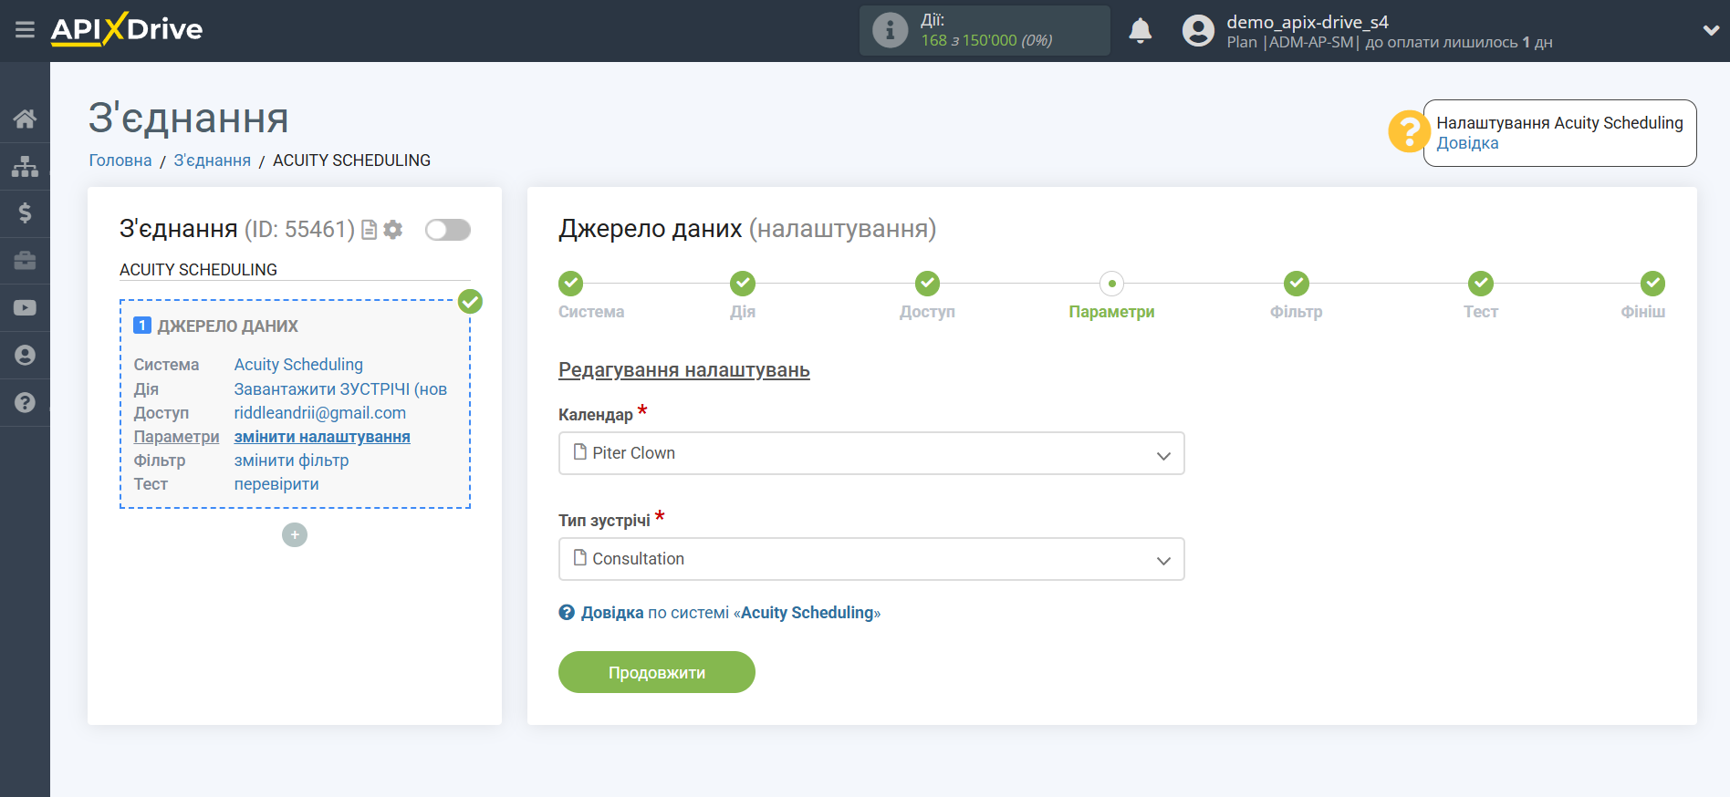Open the Завантажити ЗУСТРІЧІ action link

340,389
